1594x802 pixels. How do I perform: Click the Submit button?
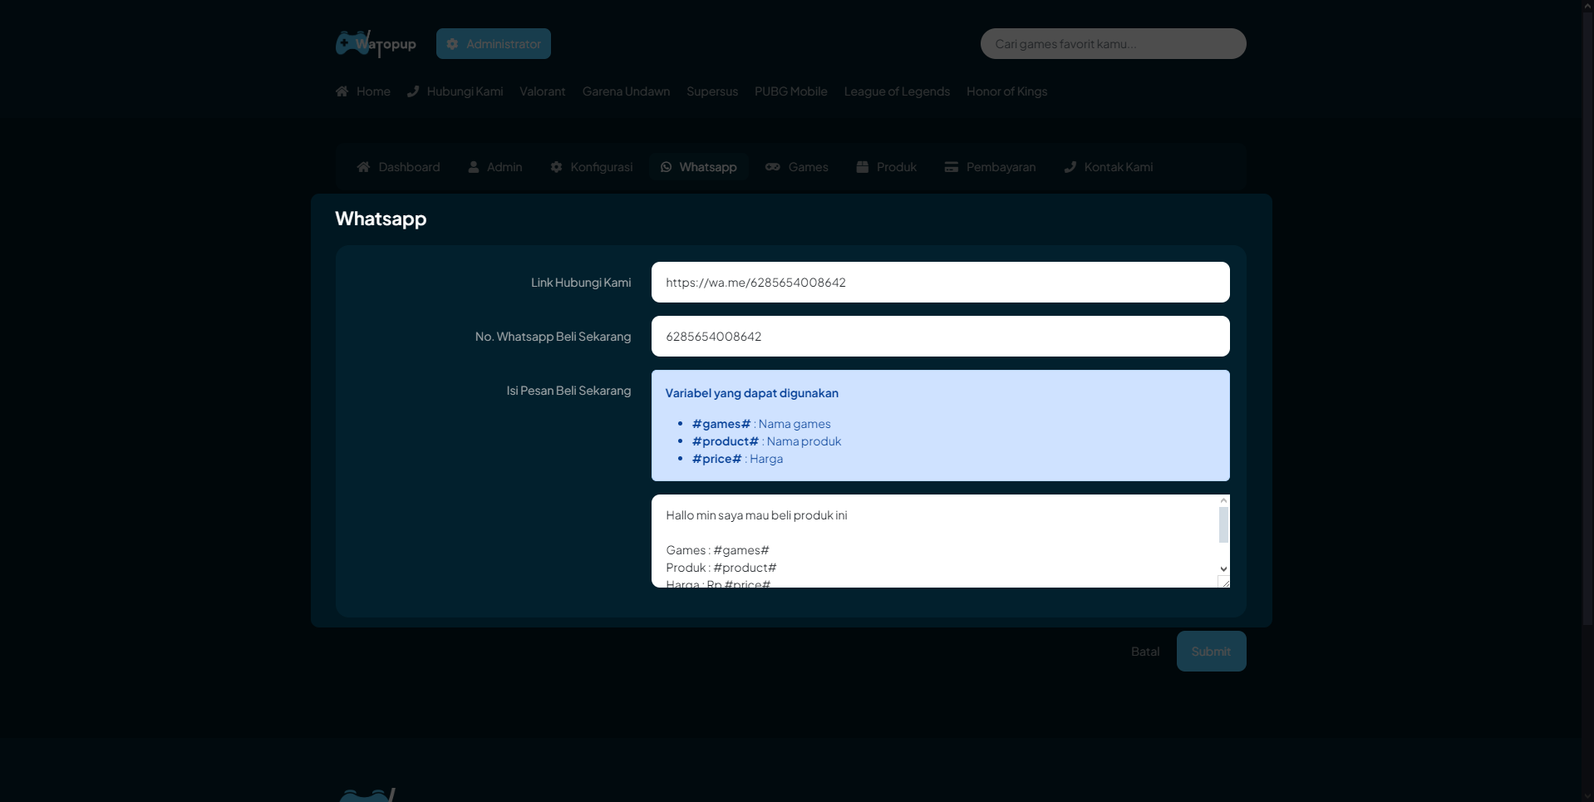click(x=1211, y=652)
